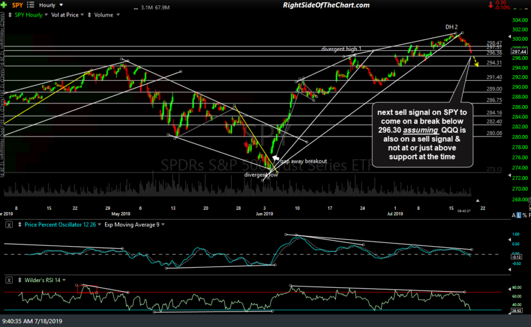This screenshot has width=531, height=327.
Task: Expand the Vol at Price options dropdown
Action: 81,14
